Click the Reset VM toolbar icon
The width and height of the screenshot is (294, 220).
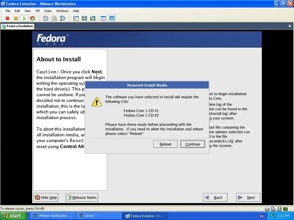click(x=32, y=18)
